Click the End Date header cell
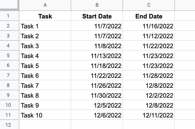Screen dimensions: 195x129 [x=149, y=16]
